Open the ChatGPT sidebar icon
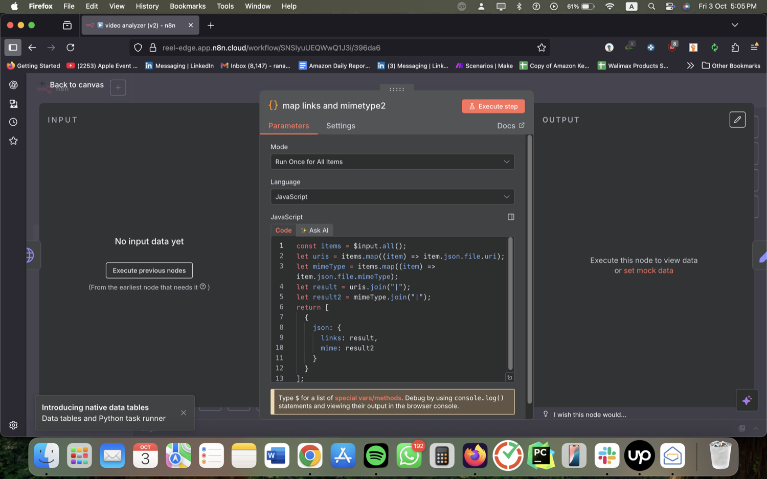767x479 pixels. (13, 85)
